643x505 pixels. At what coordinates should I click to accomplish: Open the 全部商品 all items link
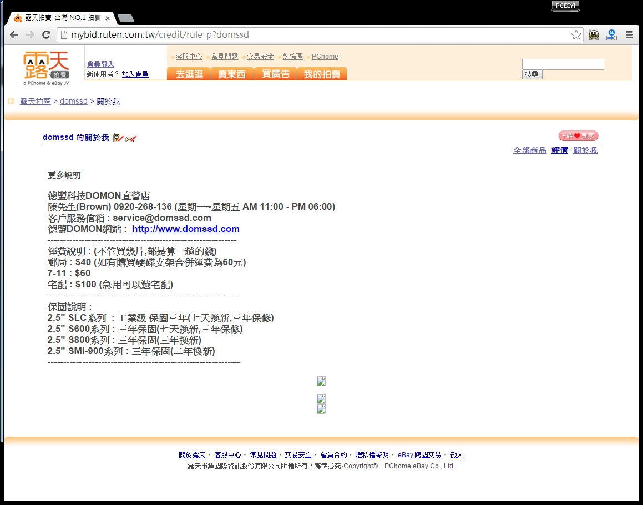tap(529, 150)
